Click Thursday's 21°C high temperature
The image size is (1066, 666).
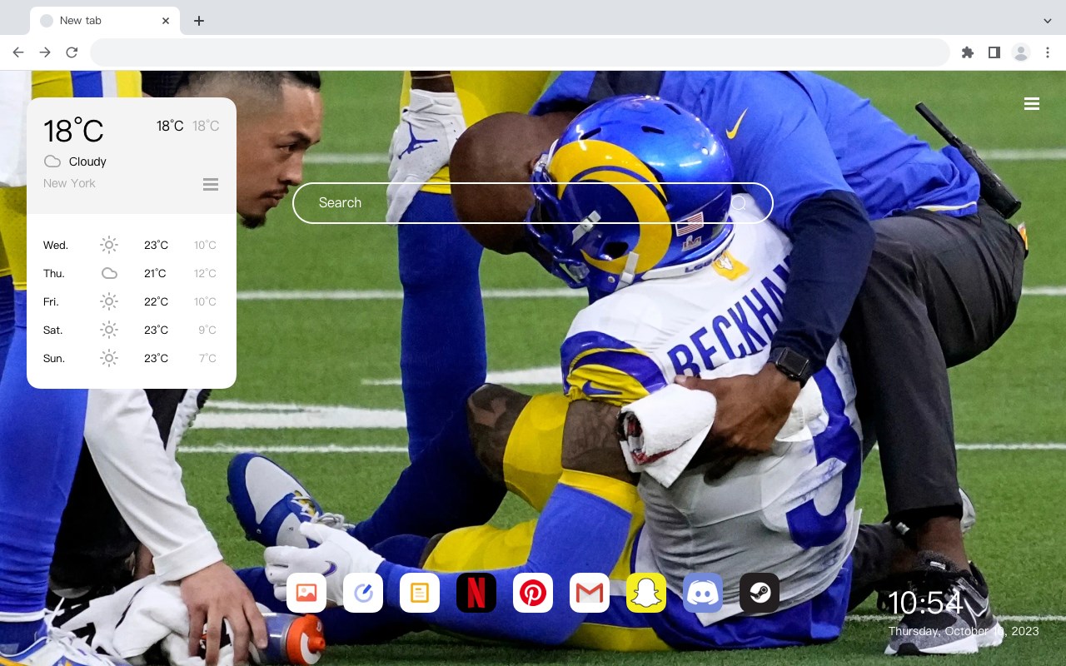tap(155, 273)
